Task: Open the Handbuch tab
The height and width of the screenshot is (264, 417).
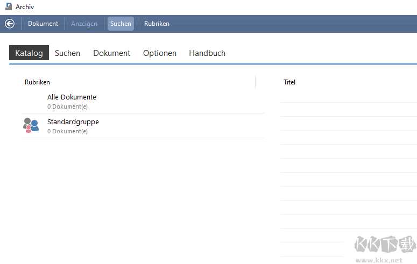Action: coord(207,53)
